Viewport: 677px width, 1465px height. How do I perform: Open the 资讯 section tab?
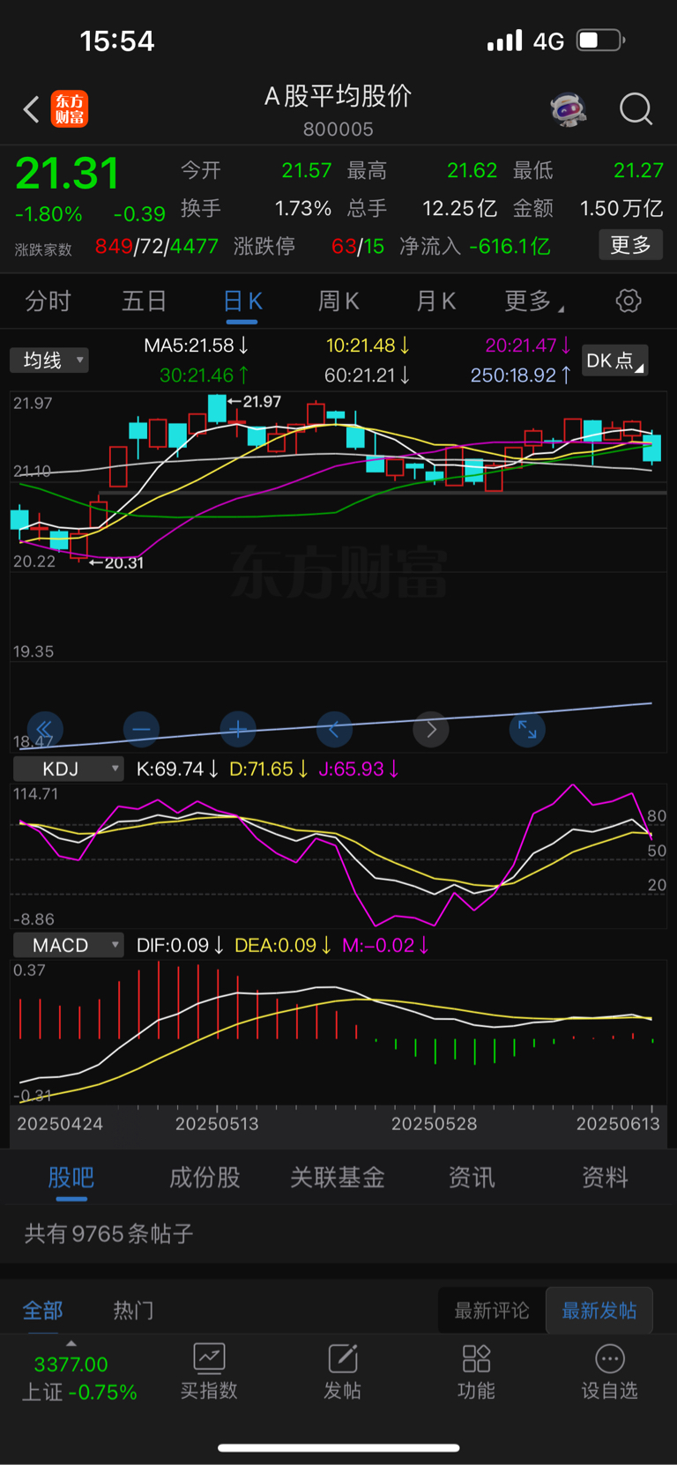coord(472,1178)
